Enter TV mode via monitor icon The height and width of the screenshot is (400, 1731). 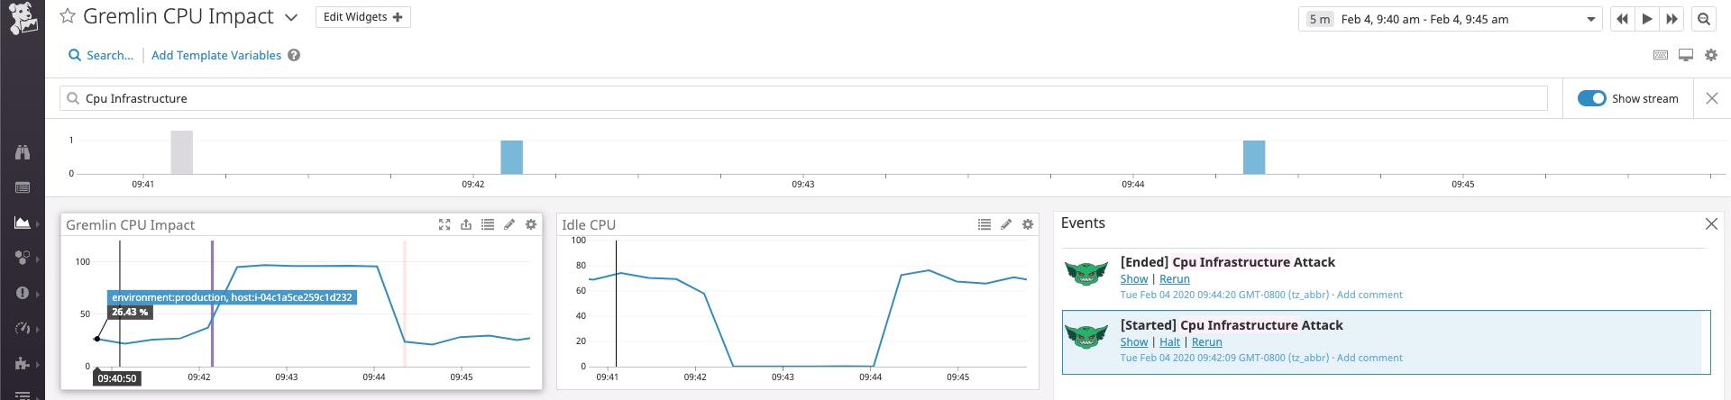(1686, 55)
